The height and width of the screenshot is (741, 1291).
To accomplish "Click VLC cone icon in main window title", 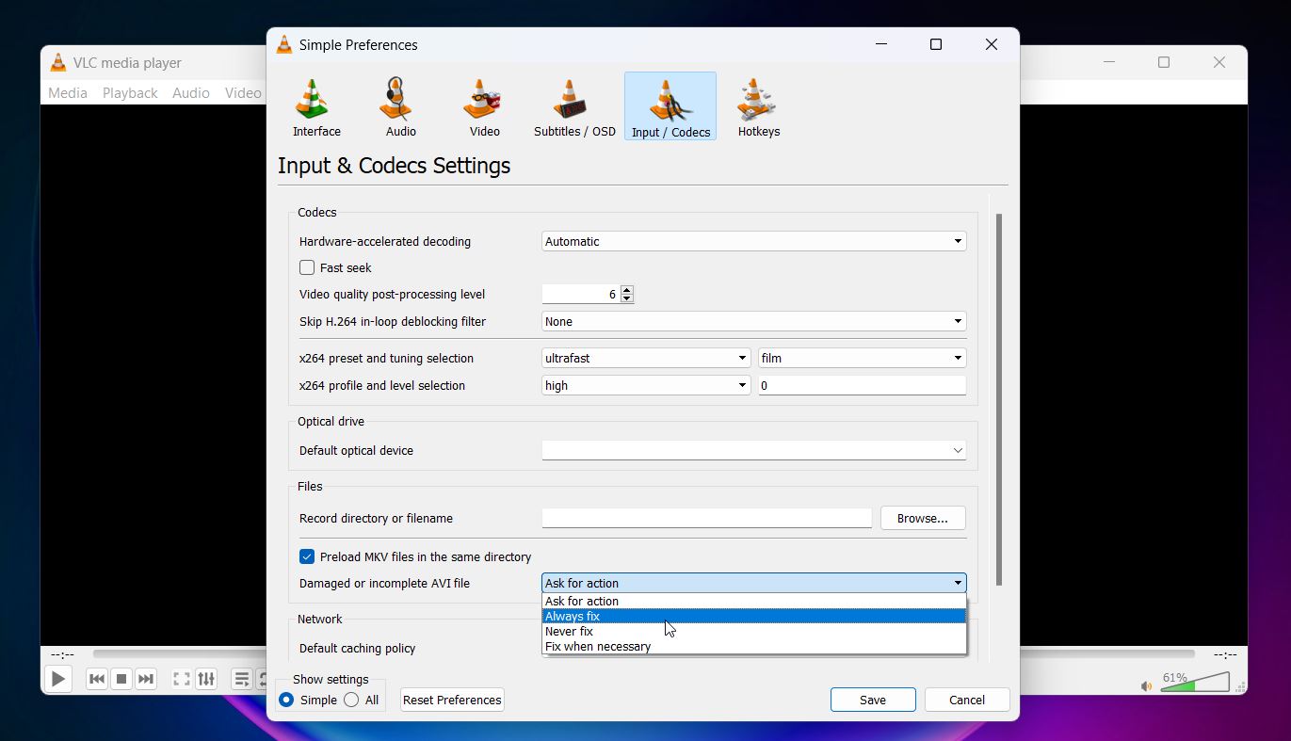I will (58, 63).
